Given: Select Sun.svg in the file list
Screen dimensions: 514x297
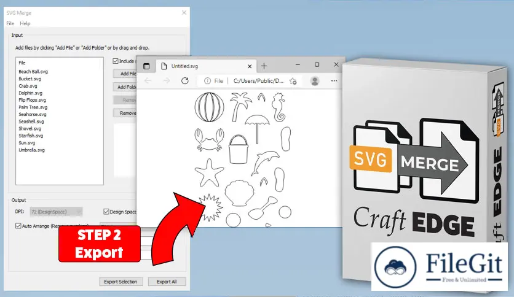Looking at the screenshot, I should coord(27,143).
